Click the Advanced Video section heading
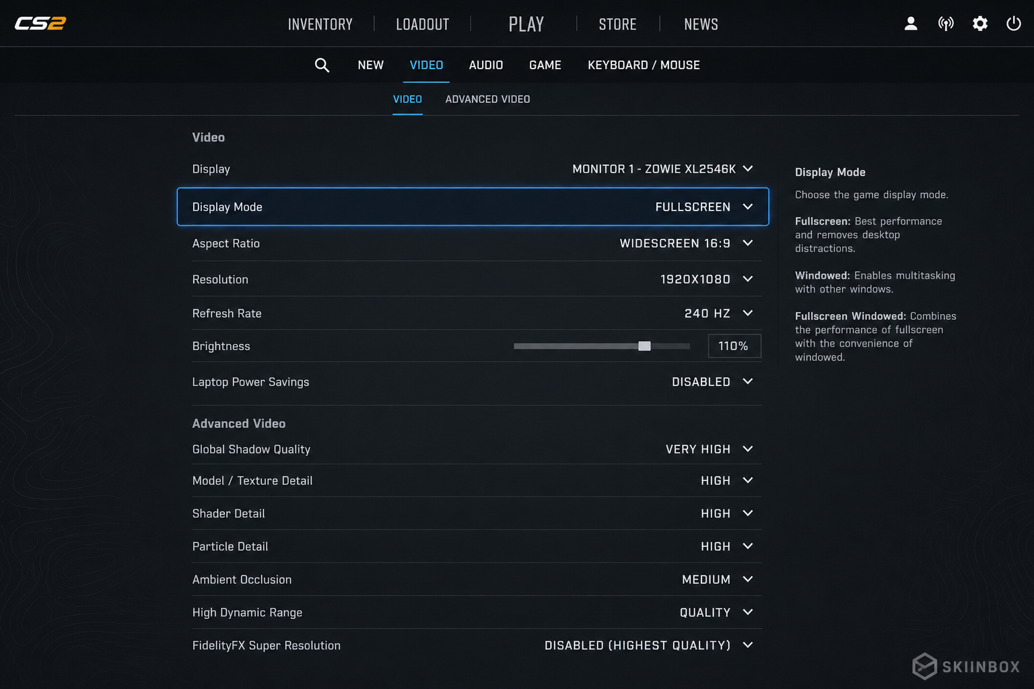This screenshot has width=1034, height=689. point(239,423)
